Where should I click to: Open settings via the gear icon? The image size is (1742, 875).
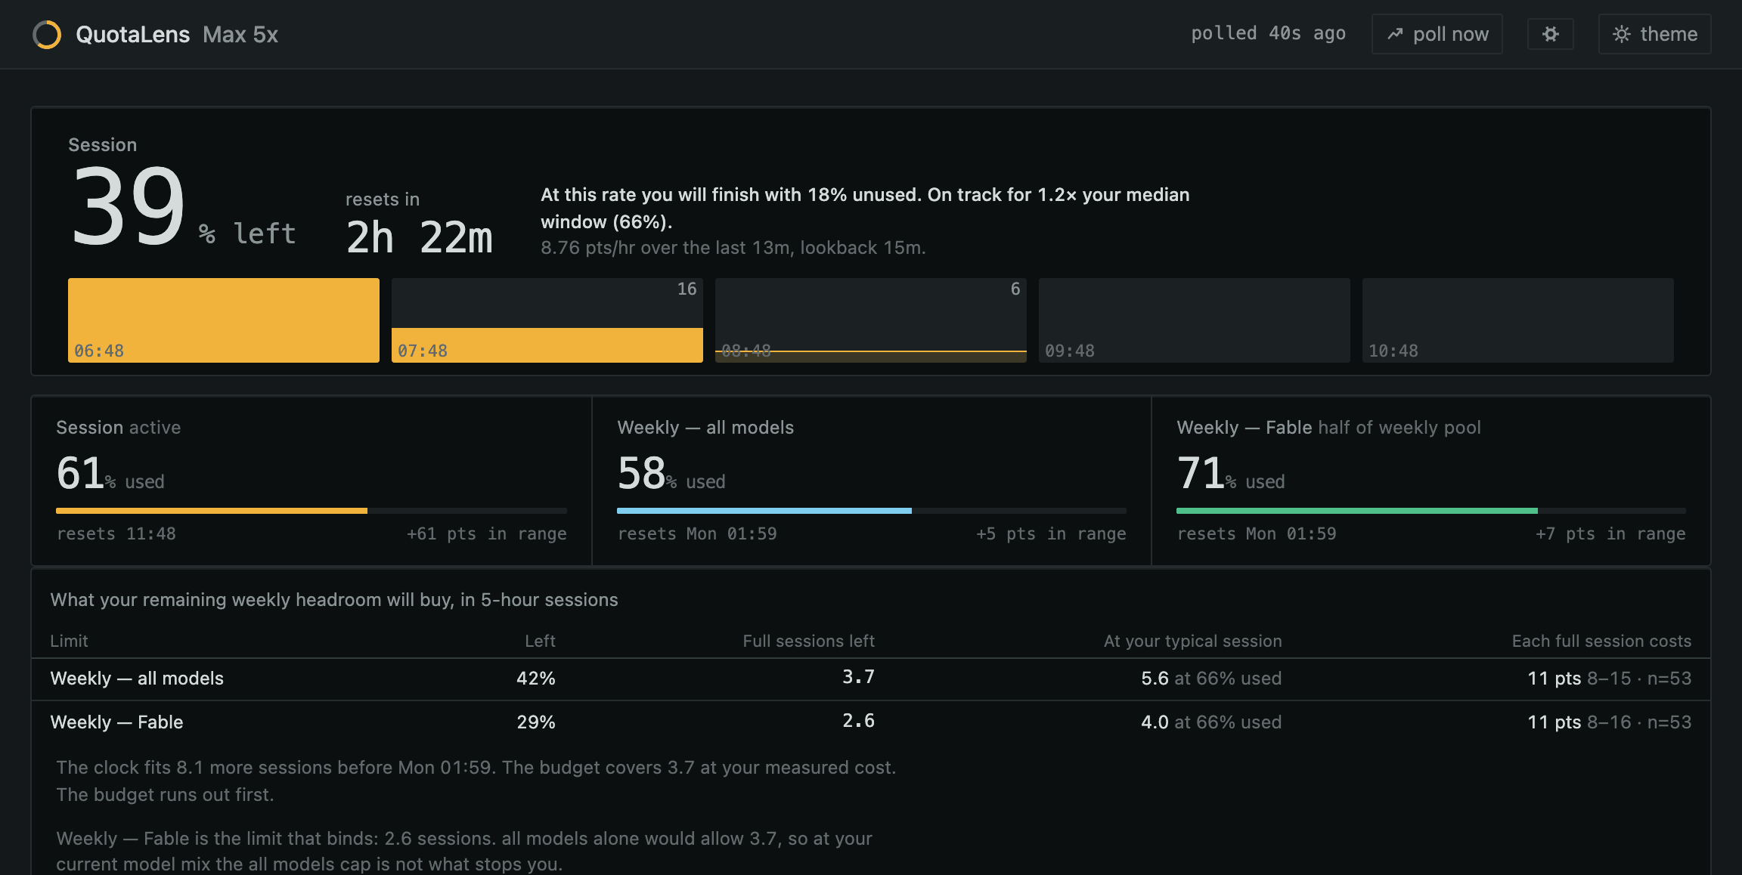point(1550,34)
